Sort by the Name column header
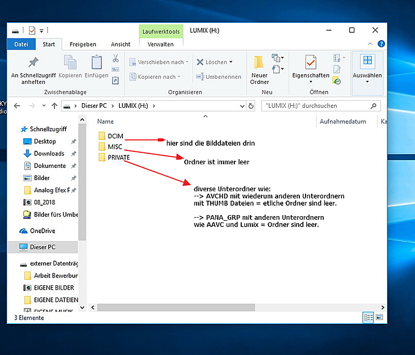The image size is (415, 355). pyautogui.click(x=105, y=122)
